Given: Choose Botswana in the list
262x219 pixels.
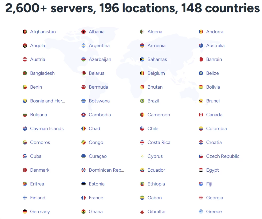Looking at the screenshot, I should [x=99, y=101].
